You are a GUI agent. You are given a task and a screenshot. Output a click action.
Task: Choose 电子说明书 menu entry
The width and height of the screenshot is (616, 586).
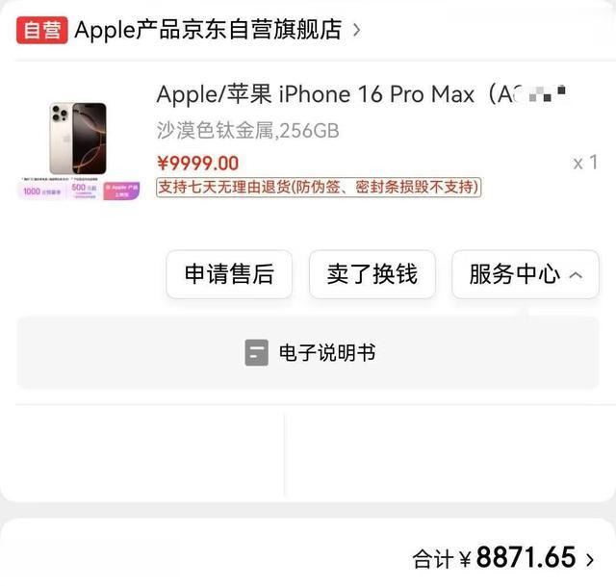pyautogui.click(x=308, y=352)
